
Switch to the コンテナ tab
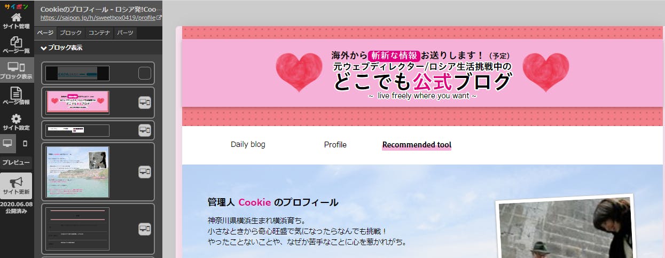pos(99,33)
